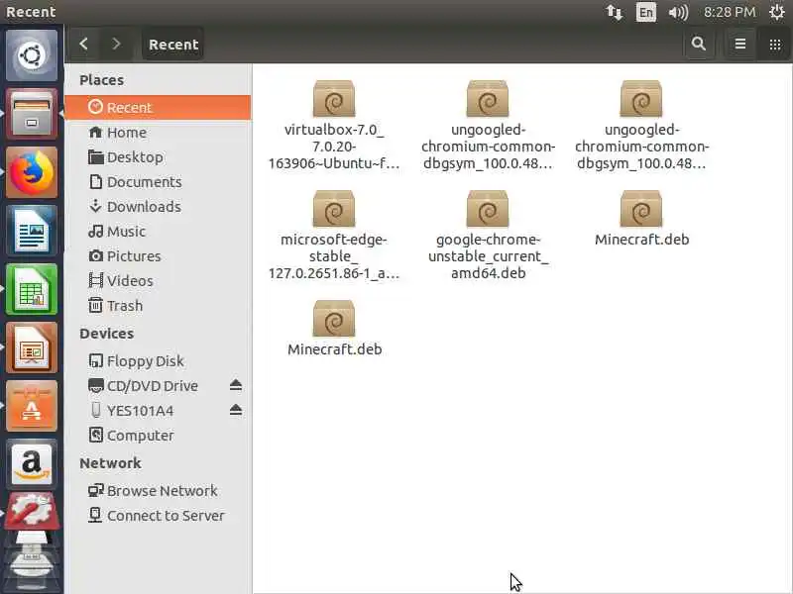Image resolution: width=793 pixels, height=594 pixels.
Task: Eject the YES101A4 drive
Action: pos(236,410)
